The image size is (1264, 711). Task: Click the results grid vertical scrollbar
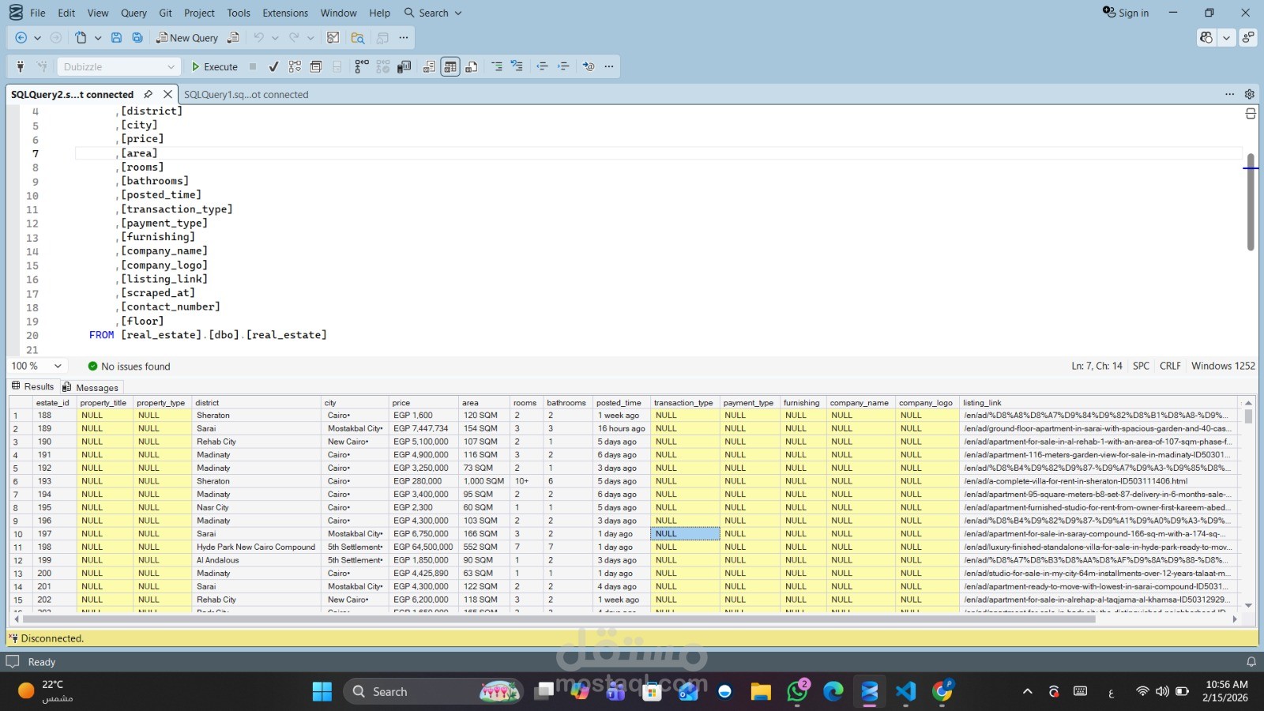[x=1248, y=504]
